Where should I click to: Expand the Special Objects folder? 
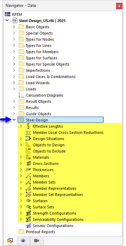(x=14, y=33)
